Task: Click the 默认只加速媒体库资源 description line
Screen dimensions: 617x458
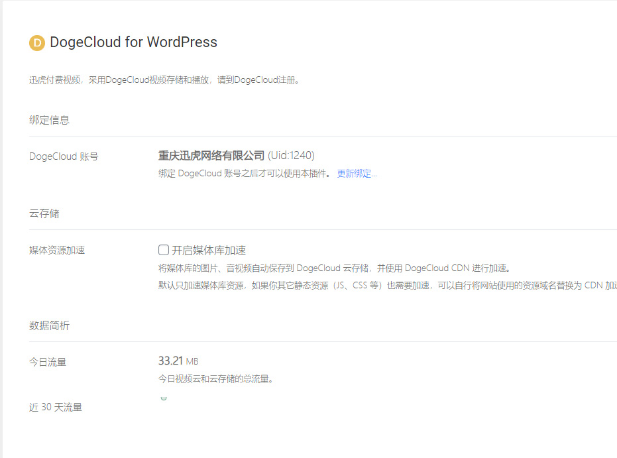Action: click(388, 286)
